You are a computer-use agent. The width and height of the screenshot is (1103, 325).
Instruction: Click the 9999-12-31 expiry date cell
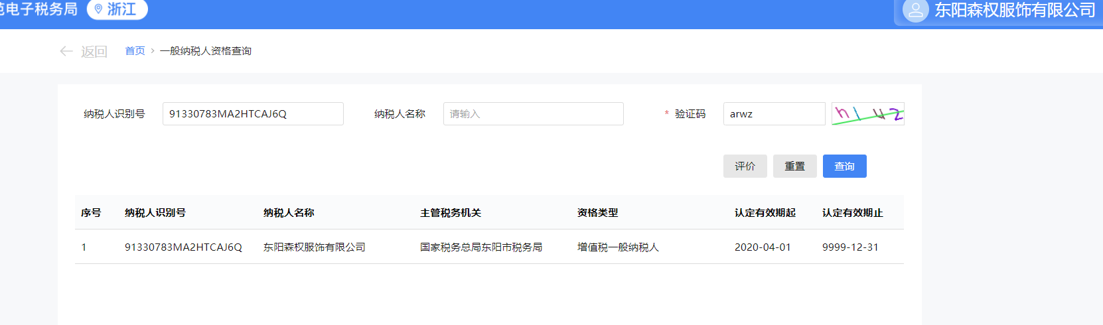[850, 247]
